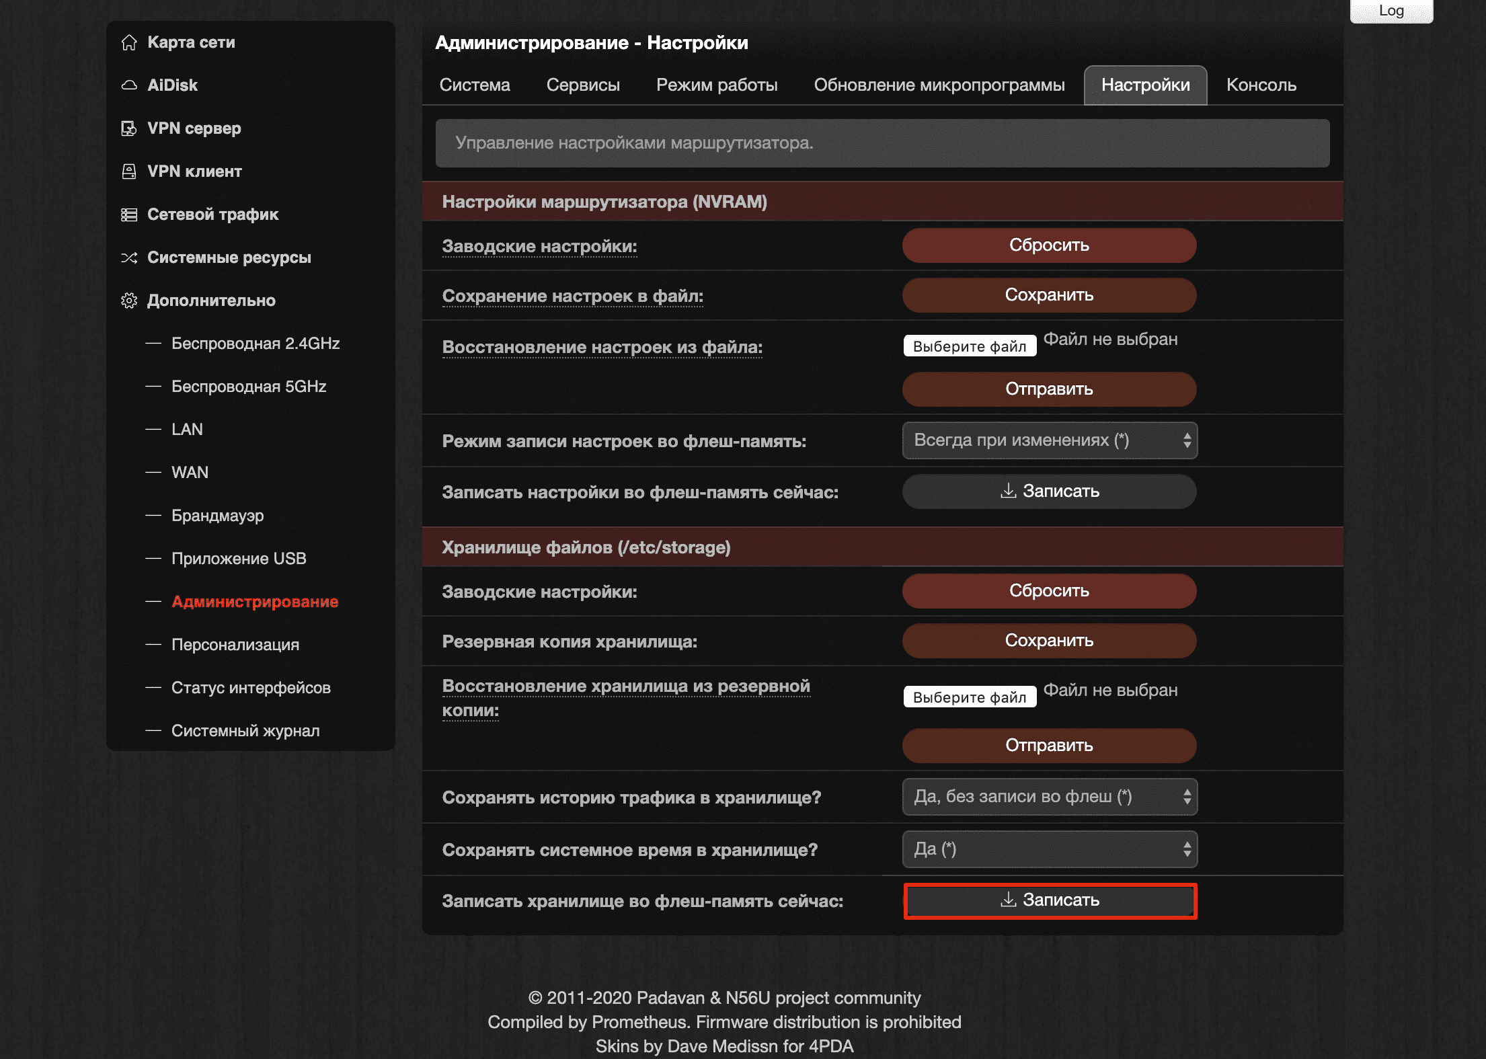Click the Log button at top
This screenshot has width=1486, height=1059.
click(x=1391, y=11)
